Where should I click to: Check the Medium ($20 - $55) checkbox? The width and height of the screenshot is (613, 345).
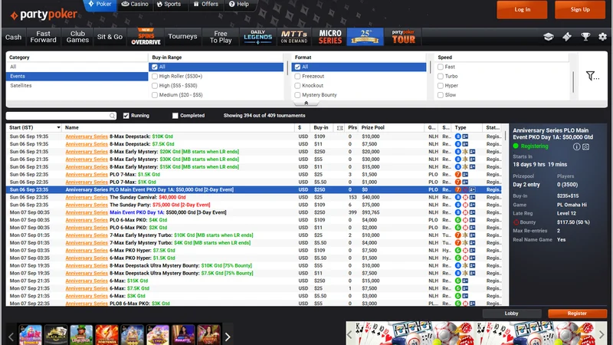pos(155,95)
